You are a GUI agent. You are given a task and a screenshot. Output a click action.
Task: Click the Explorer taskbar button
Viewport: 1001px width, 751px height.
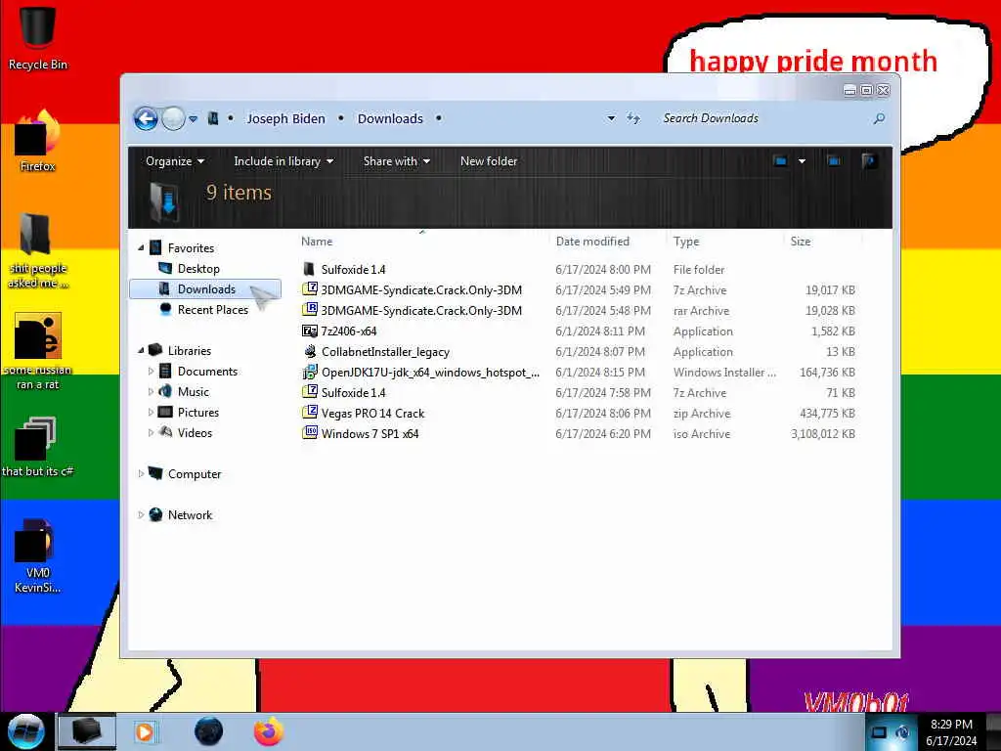[x=87, y=731]
